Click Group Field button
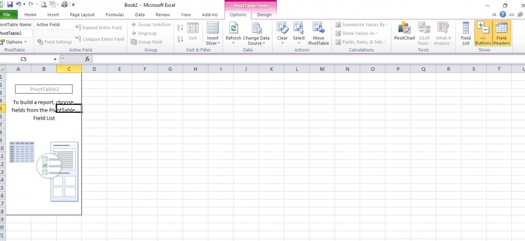Screen dimensions: 525x241 (x=146, y=42)
